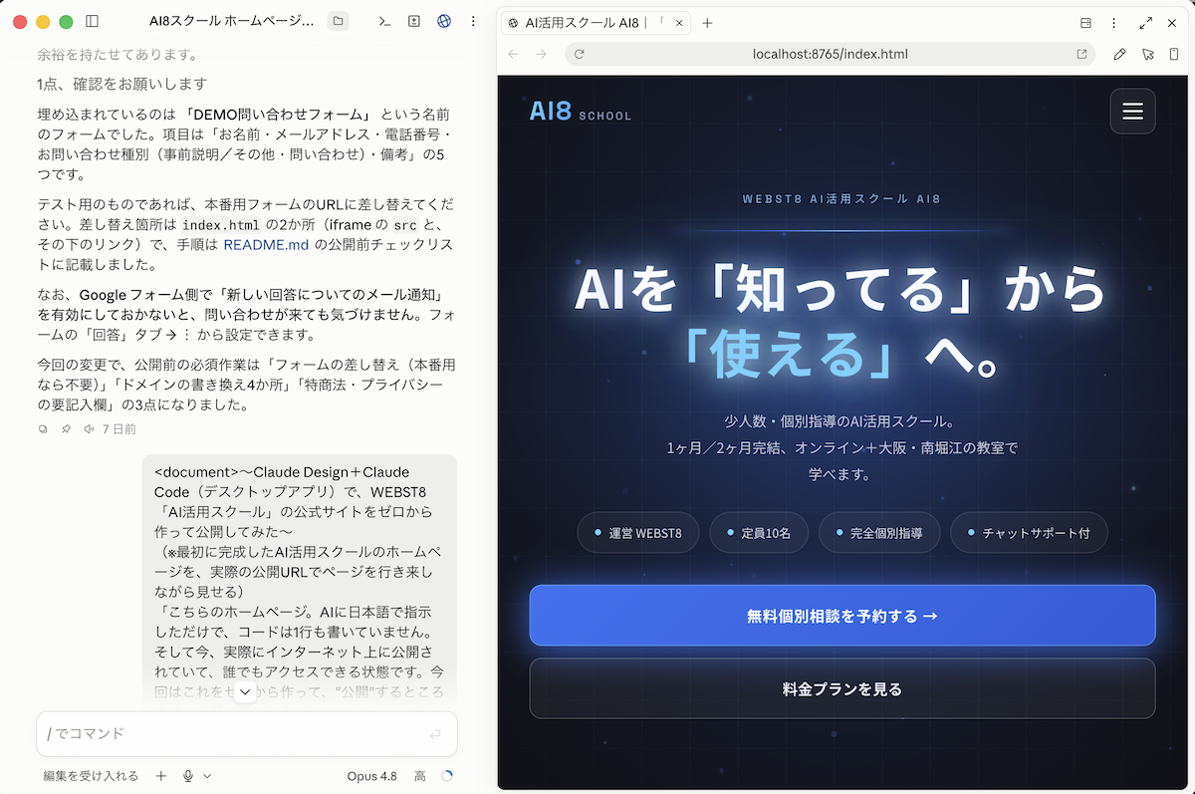Click the WEBST8 AI活用スクール AI8 heading text
The height and width of the screenshot is (794, 1195).
[x=842, y=199]
